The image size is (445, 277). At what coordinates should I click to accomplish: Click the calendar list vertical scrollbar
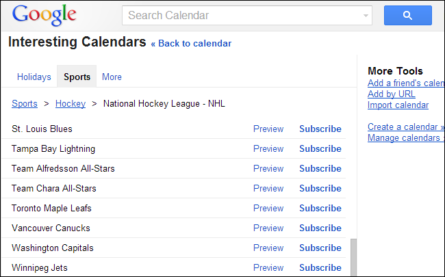[x=353, y=257]
